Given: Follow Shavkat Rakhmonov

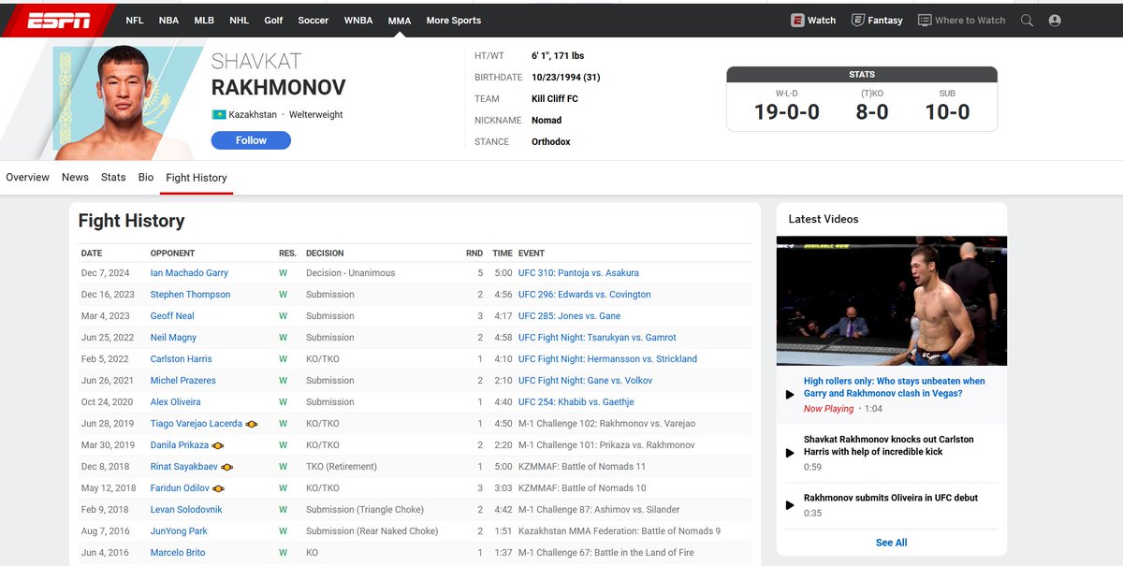Looking at the screenshot, I should (x=251, y=140).
